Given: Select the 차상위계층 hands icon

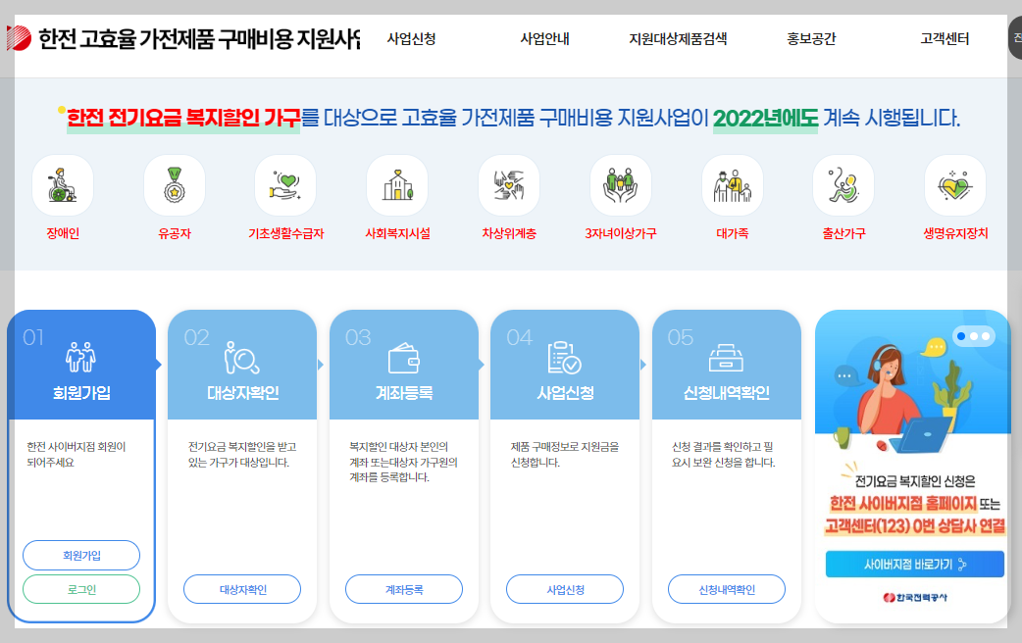Looking at the screenshot, I should [509, 185].
